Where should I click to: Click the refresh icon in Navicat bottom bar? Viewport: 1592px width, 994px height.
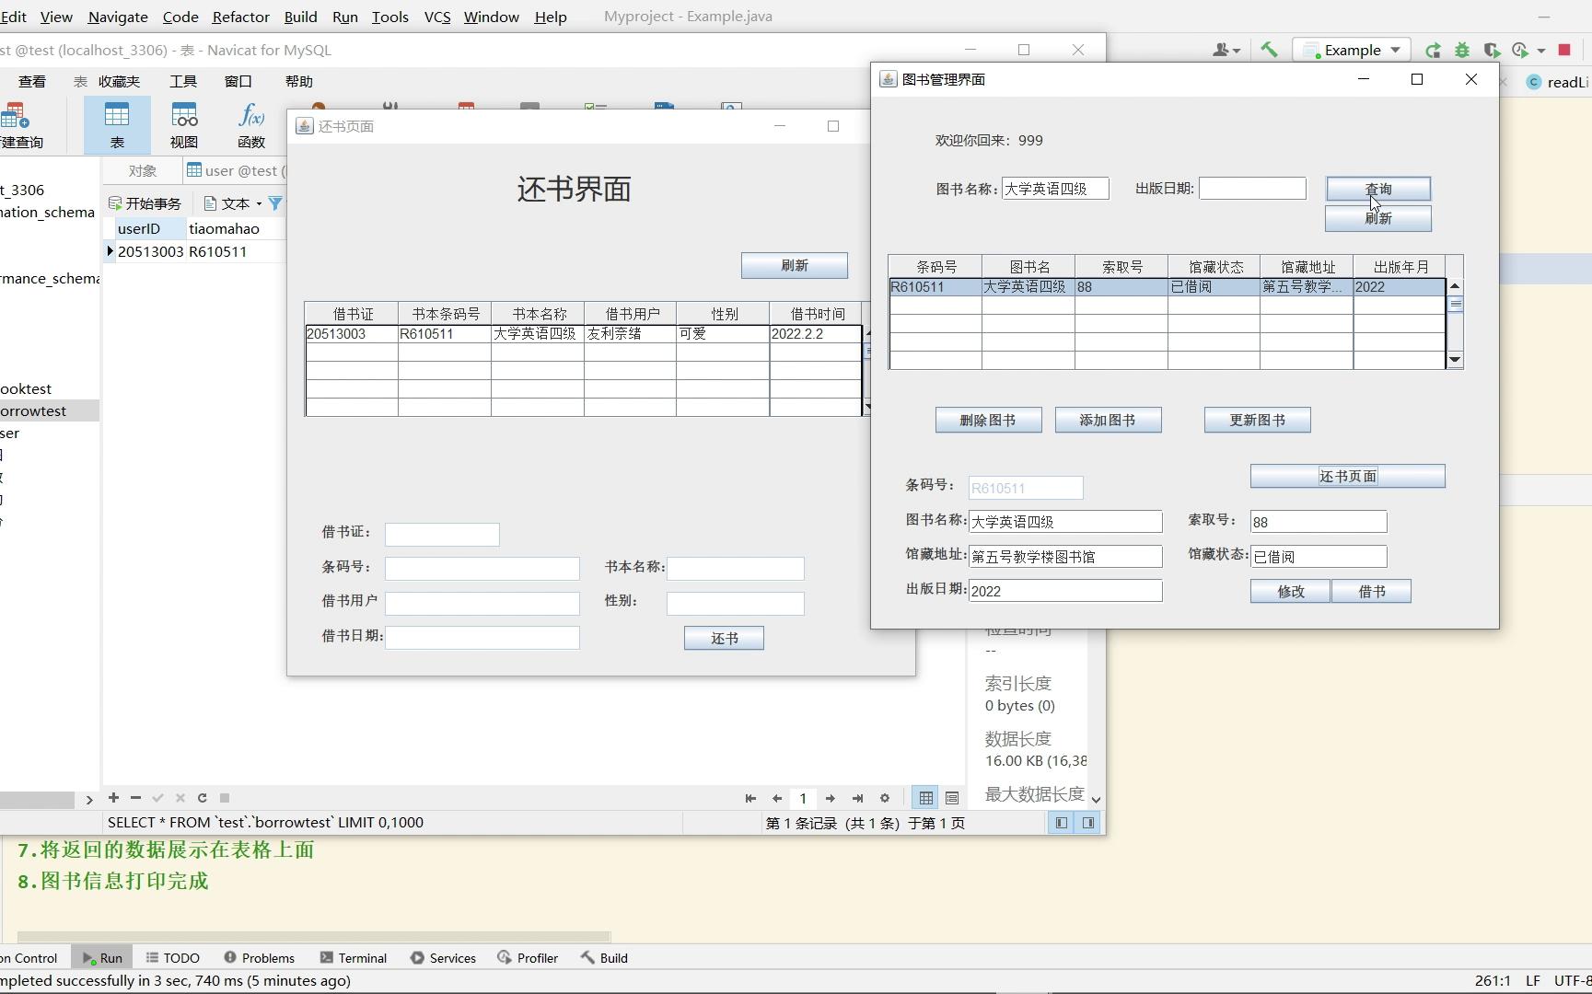click(202, 798)
